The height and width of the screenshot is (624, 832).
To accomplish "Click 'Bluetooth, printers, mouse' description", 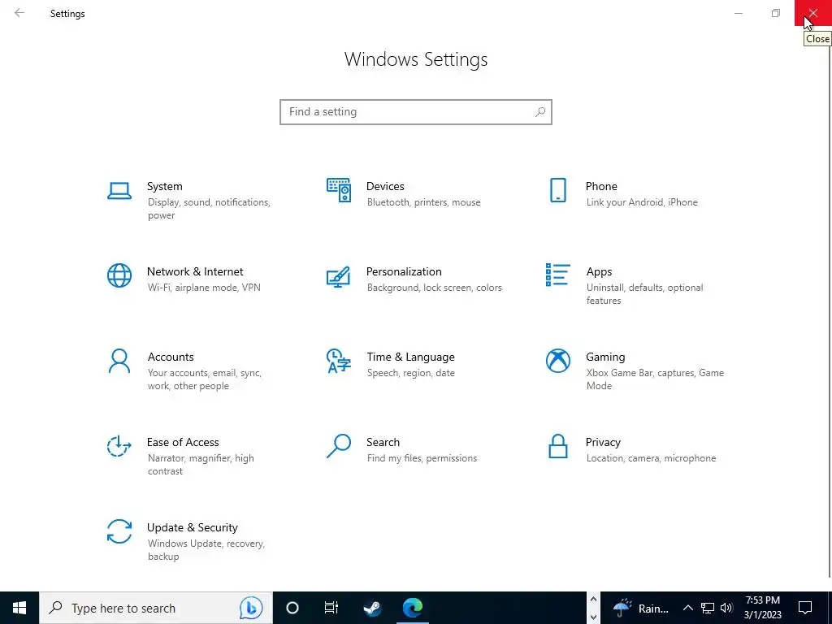I will [423, 202].
